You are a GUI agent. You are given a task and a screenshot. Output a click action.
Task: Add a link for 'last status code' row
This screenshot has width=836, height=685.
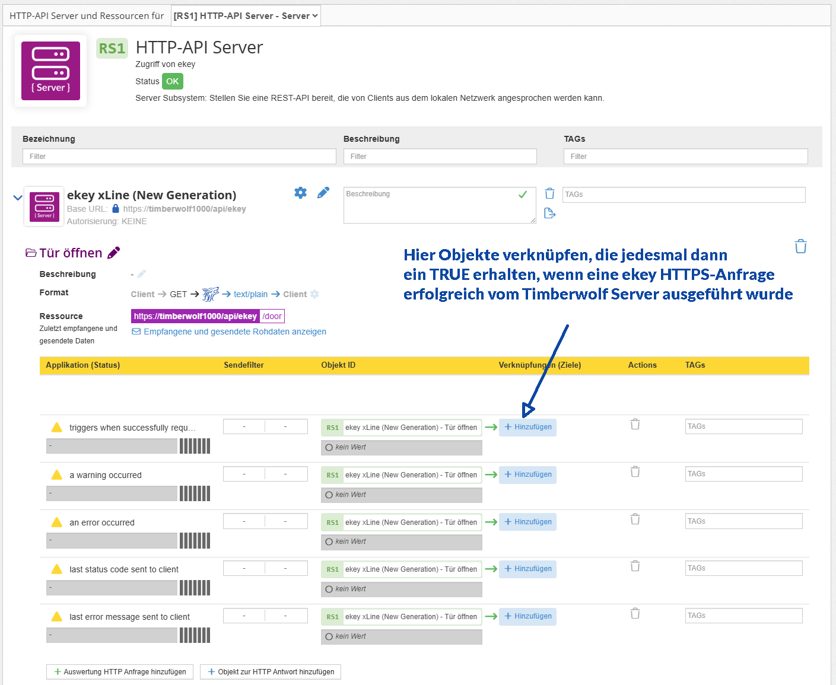tap(527, 569)
